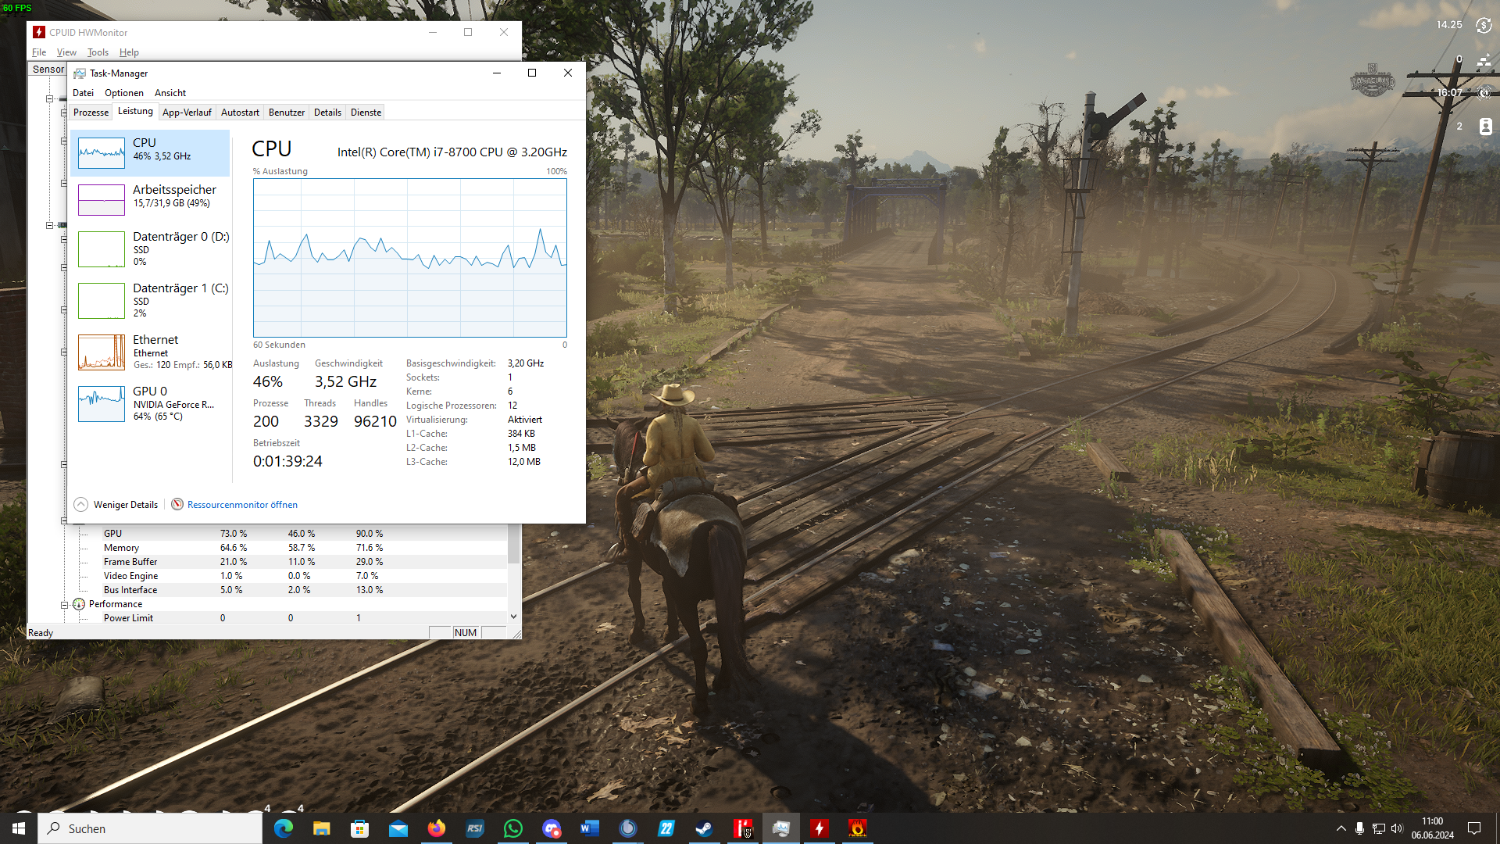Collapse the Performance tree node in HWMonitor
Image resolution: width=1500 pixels, height=844 pixels.
[65, 604]
